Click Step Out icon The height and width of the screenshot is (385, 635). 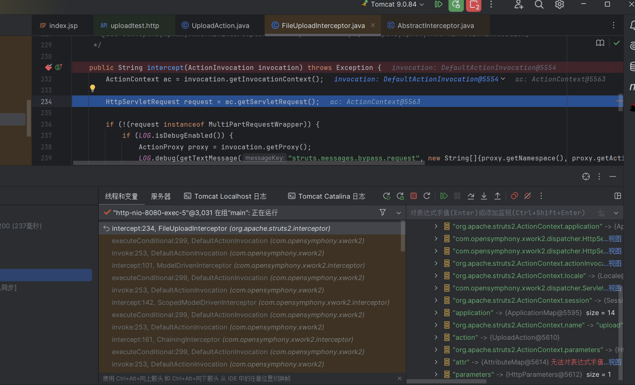(x=498, y=196)
